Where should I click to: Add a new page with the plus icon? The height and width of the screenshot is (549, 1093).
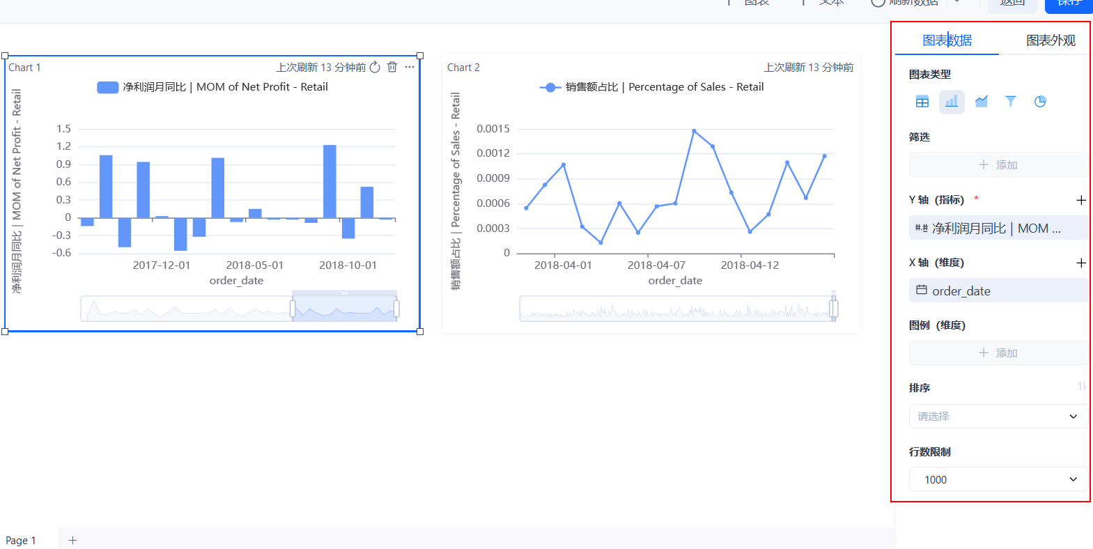coord(72,540)
